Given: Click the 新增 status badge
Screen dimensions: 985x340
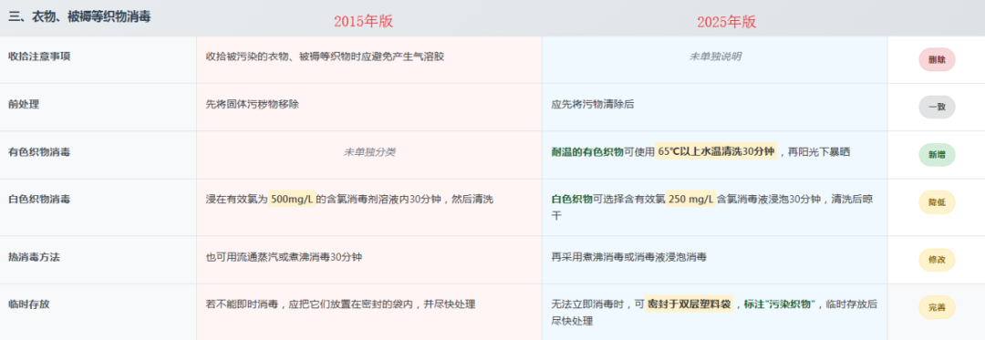Looking at the screenshot, I should click(937, 155).
